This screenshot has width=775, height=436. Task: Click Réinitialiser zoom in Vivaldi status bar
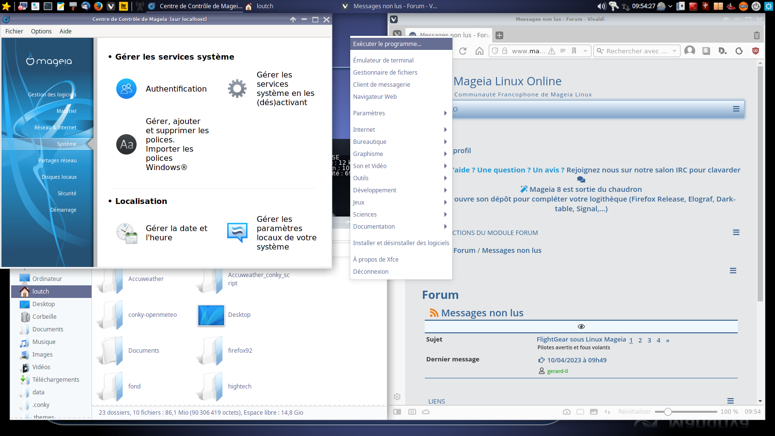coord(634,412)
